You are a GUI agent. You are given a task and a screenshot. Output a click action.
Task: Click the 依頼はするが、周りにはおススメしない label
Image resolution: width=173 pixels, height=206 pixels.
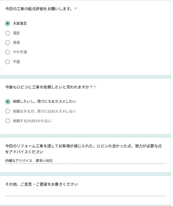(x=44, y=111)
